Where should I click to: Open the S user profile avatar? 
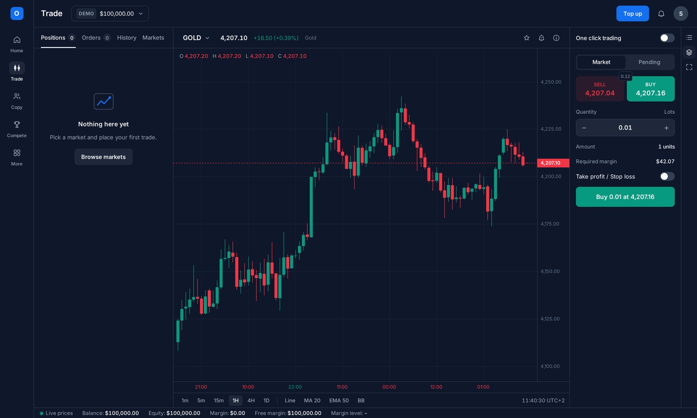[x=680, y=13]
